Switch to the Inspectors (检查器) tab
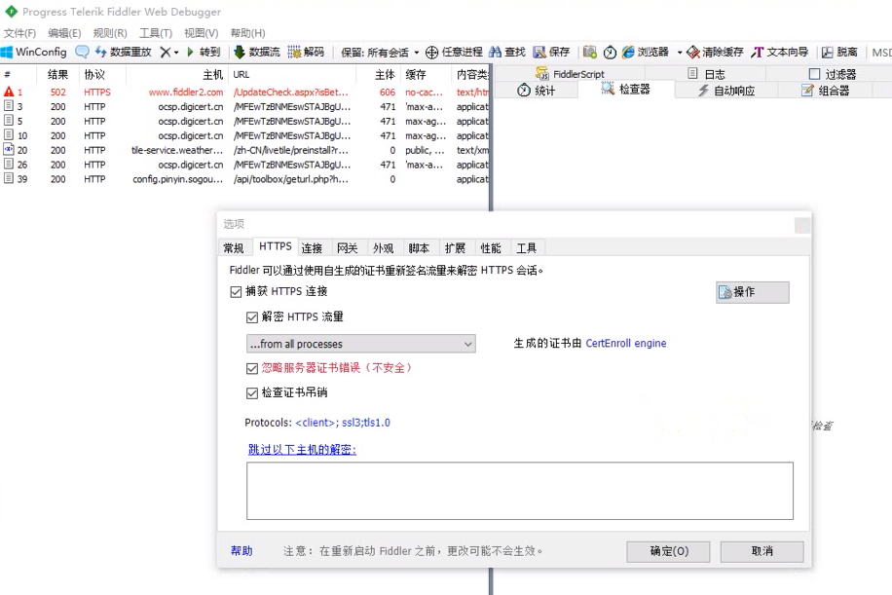 [626, 89]
